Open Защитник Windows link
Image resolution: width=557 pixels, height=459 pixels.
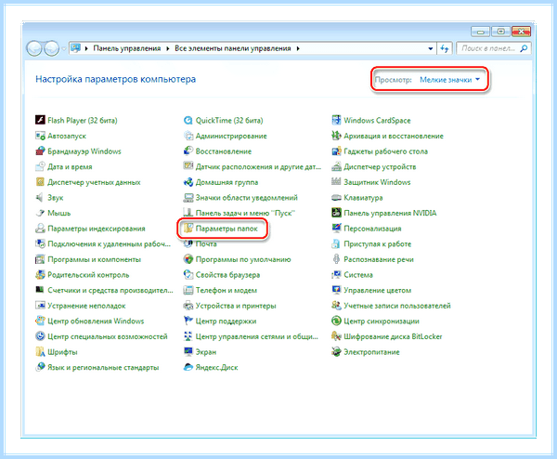point(377,182)
